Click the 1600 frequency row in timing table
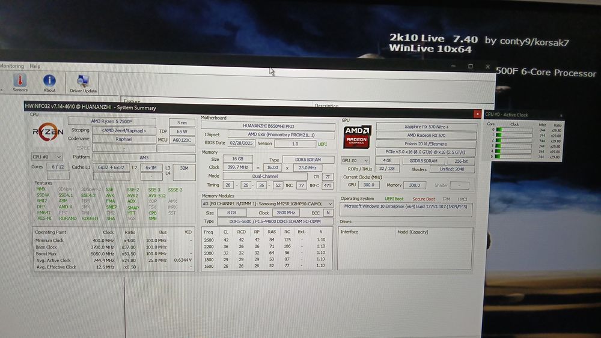 265,265
